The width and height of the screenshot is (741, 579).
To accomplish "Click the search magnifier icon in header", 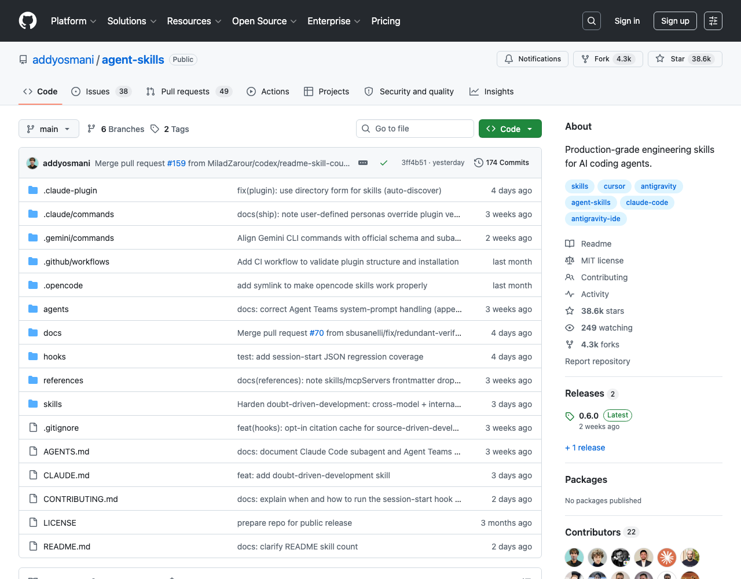I will 592,21.
